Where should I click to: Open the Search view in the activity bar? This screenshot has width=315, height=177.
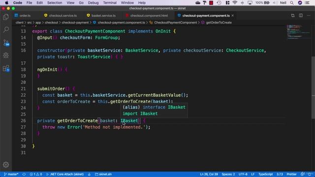point(6,29)
